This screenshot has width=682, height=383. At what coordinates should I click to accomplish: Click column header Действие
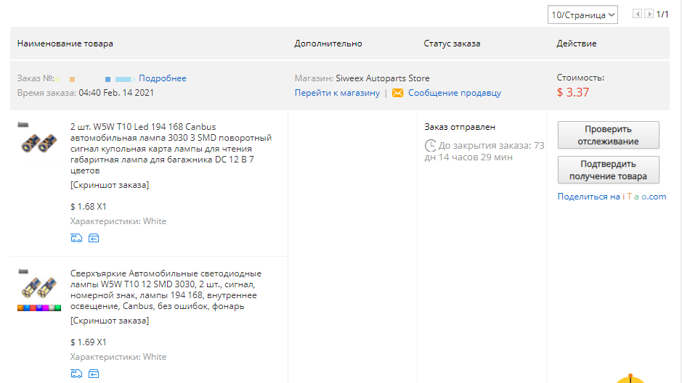(x=576, y=44)
